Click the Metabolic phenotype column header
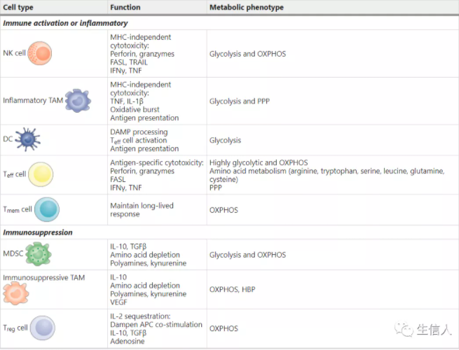 [x=243, y=7]
